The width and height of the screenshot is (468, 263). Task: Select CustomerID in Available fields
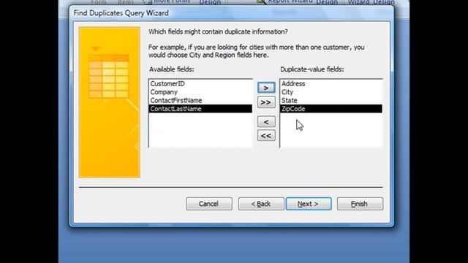click(x=200, y=84)
